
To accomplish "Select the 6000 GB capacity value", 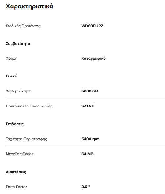I will point(90,91).
